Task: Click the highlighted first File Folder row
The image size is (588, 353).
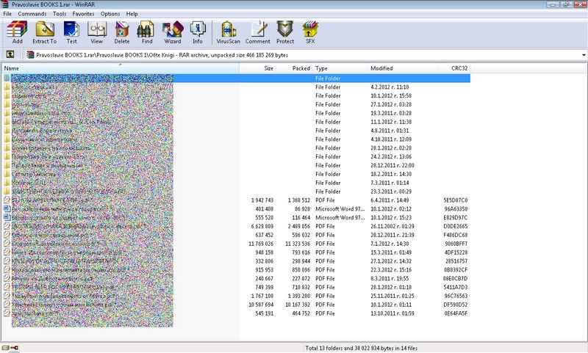Action: [237, 79]
